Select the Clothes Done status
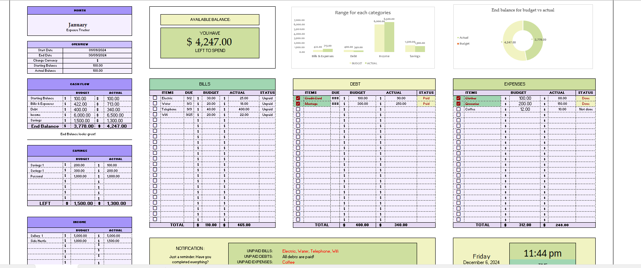 [x=586, y=98]
